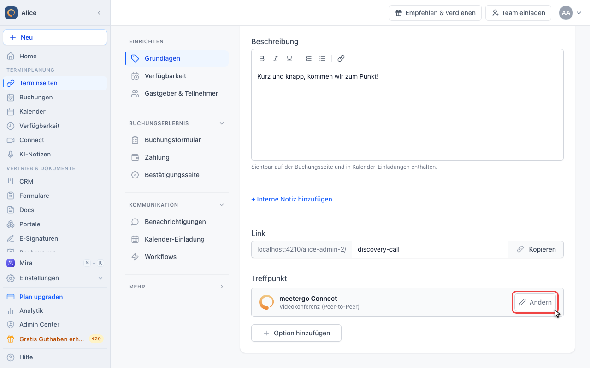The width and height of the screenshot is (590, 368).
Task: Insert numbered list in description
Action: coord(308,58)
